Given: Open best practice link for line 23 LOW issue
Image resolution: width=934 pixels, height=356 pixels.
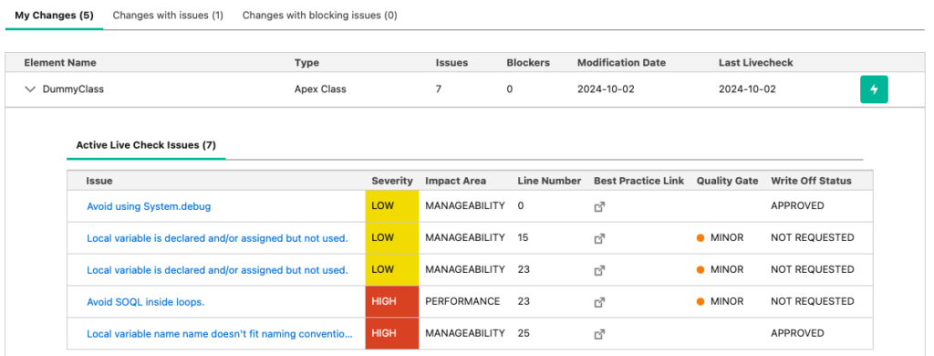Looking at the screenshot, I should click(599, 270).
